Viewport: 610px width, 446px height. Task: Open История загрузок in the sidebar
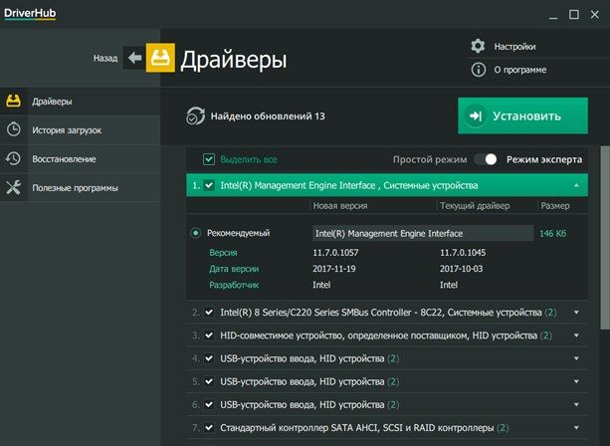point(81,130)
